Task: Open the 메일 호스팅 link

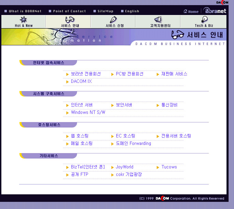Action: point(82,143)
